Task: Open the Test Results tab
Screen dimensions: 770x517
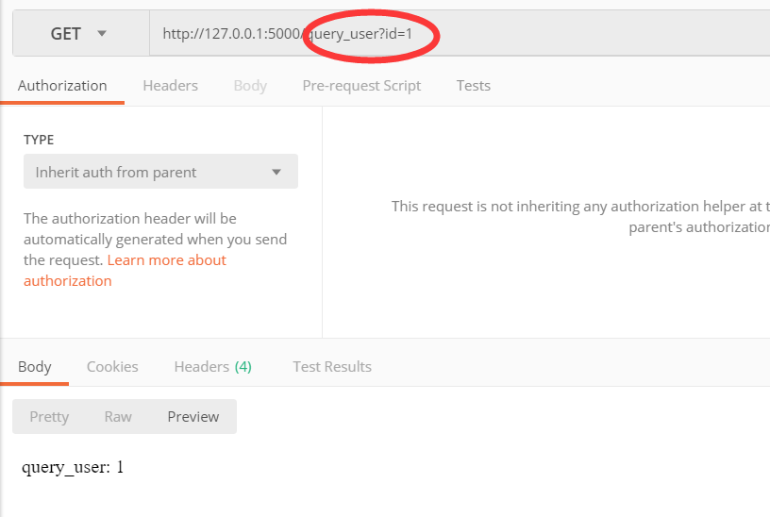Action: coord(332,367)
